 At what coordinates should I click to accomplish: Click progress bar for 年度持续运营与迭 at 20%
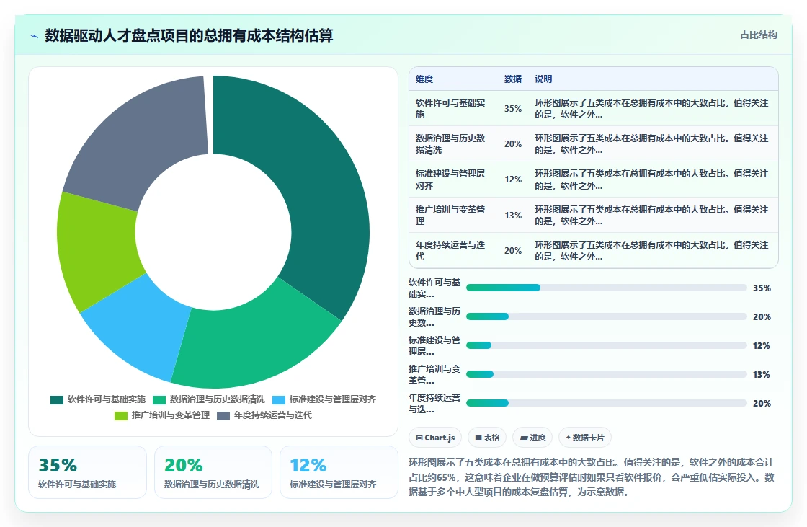tap(606, 403)
